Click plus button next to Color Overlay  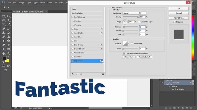click(101, 45)
